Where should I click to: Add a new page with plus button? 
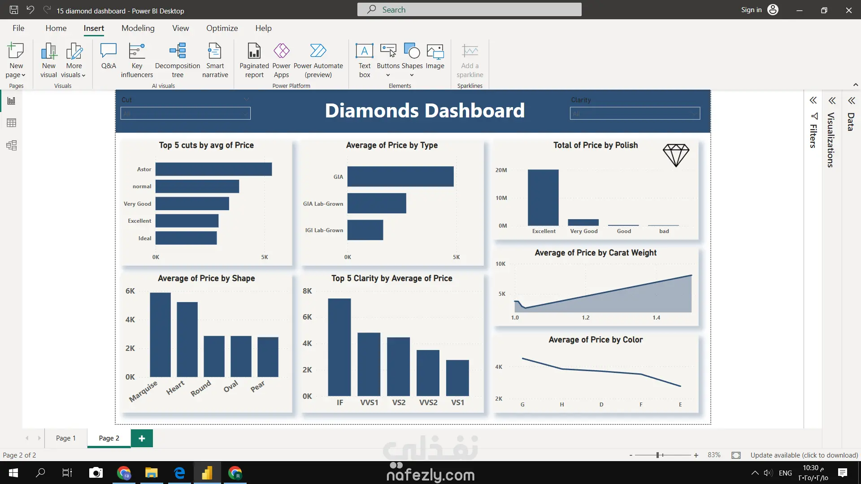(142, 438)
